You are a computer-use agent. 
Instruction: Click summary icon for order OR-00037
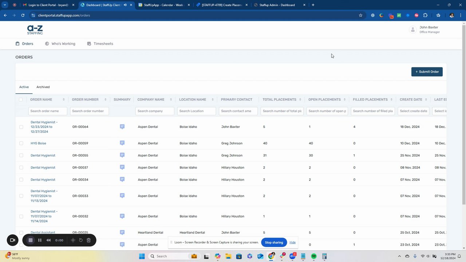[122, 167]
